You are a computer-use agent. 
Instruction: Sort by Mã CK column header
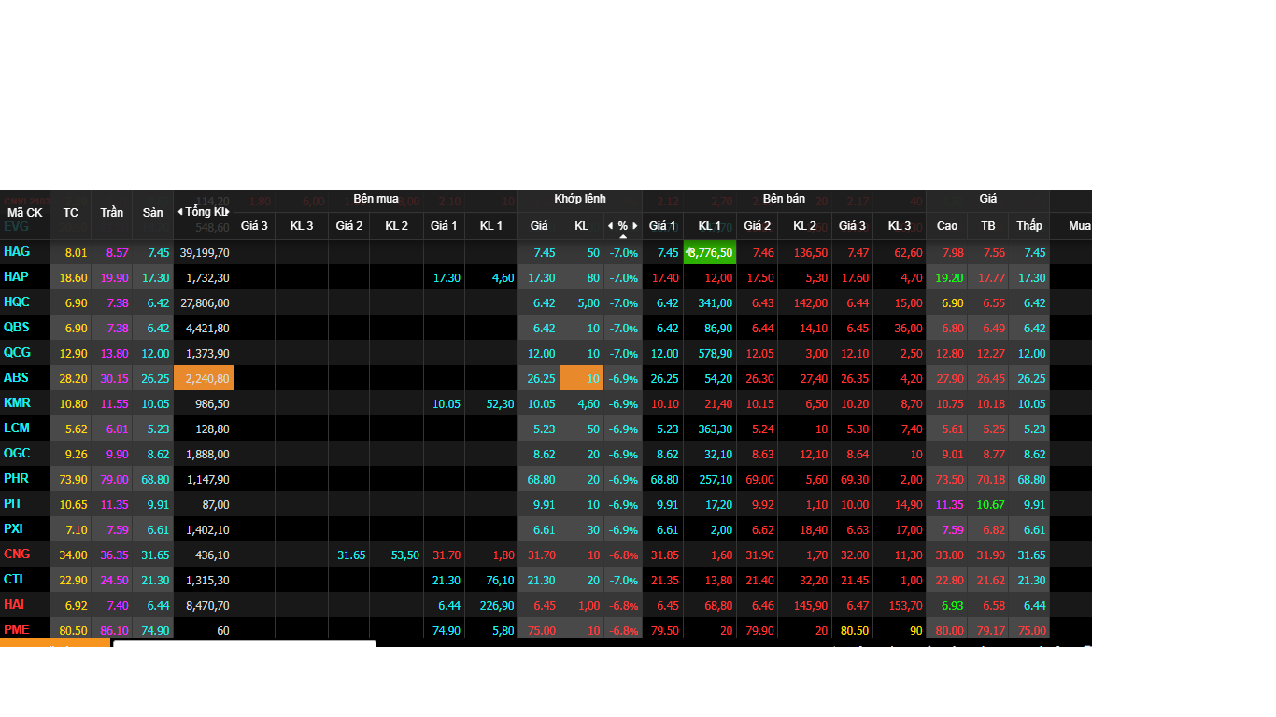[x=25, y=213]
